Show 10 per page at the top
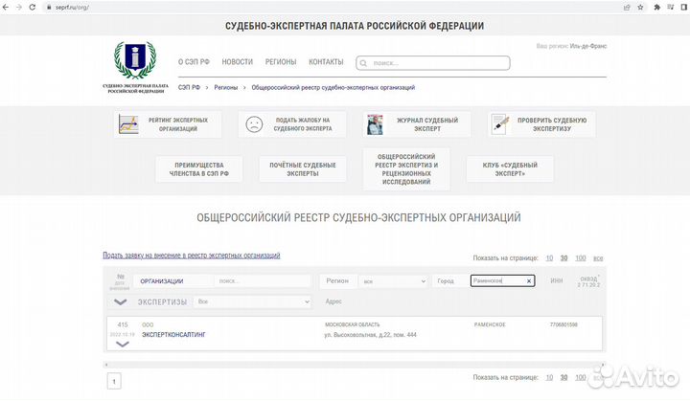 tap(549, 258)
